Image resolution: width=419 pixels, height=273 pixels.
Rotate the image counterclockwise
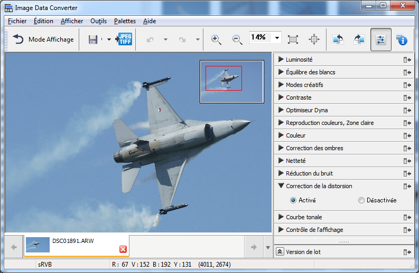[x=338, y=40]
